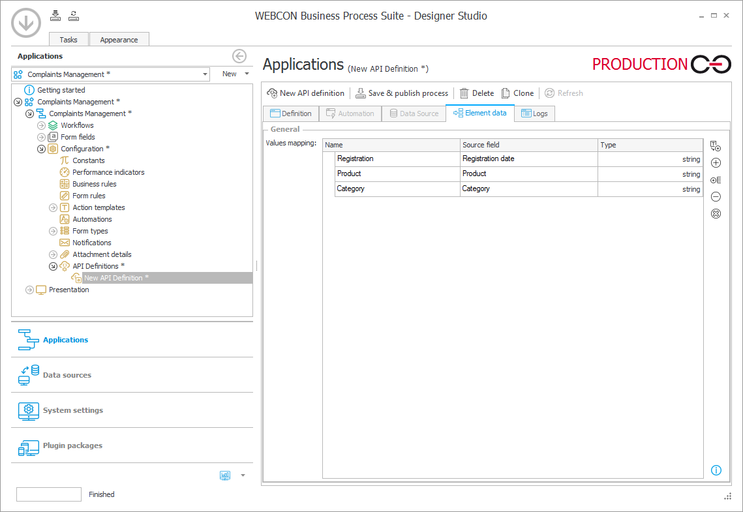Switch to the Definition tab
The height and width of the screenshot is (512, 743).
point(291,113)
